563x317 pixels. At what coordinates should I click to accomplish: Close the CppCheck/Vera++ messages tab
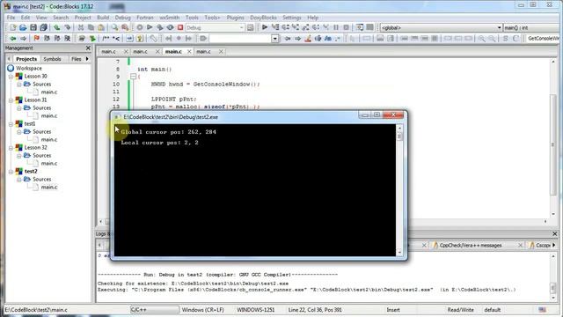[x=520, y=245]
